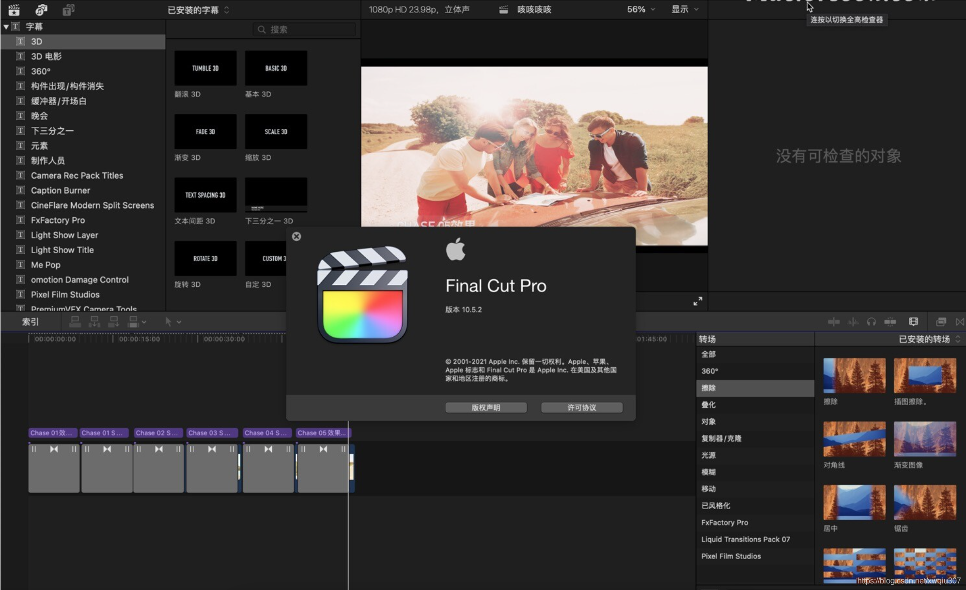Image resolution: width=966 pixels, height=590 pixels.
Task: Select the FADE 3D title thumbnail
Action: (x=205, y=132)
